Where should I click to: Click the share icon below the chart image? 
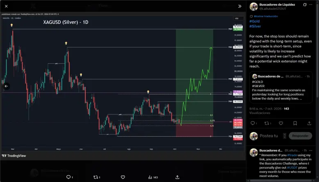178,177
